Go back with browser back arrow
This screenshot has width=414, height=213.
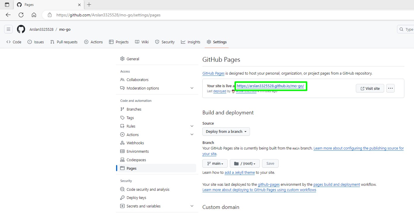point(8,15)
